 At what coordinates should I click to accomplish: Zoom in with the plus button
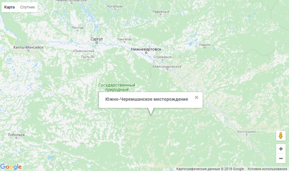[281, 149]
